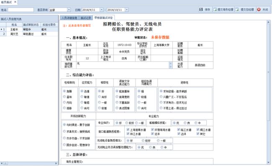
Task: Choose 好 under 相容性 column
Action: (100, 91)
